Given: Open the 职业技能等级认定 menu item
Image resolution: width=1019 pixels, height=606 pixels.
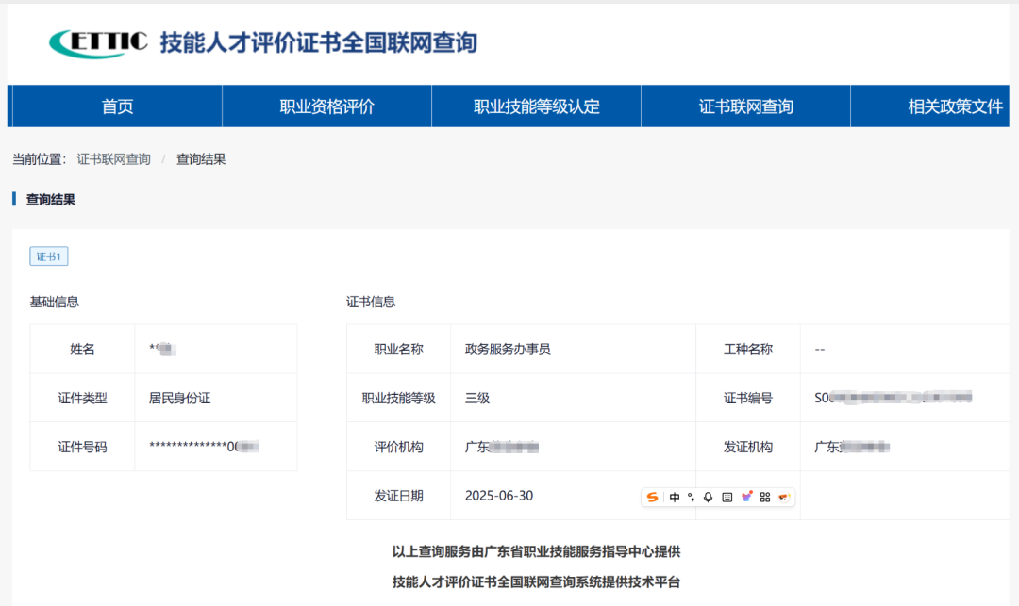Looking at the screenshot, I should point(535,106).
